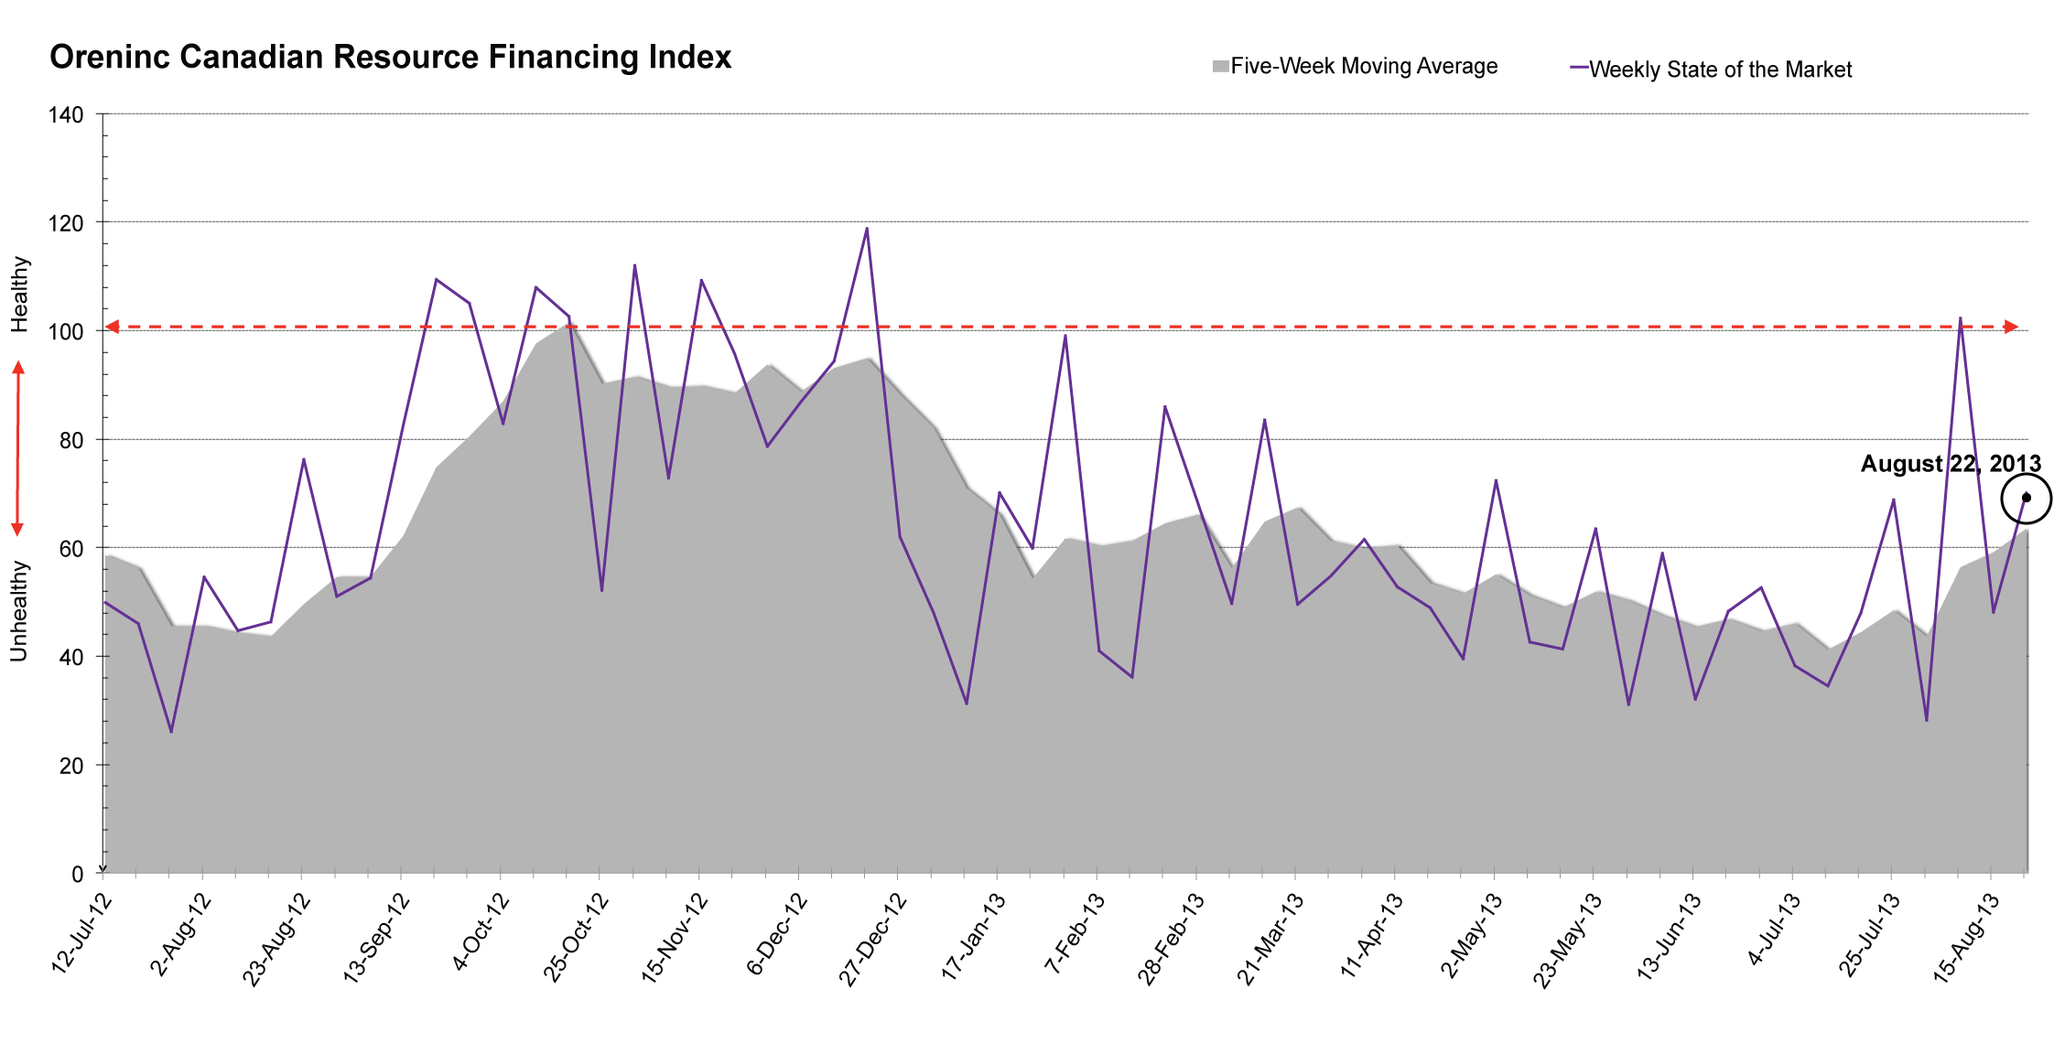Click the y-axis value 140
Image resolution: width=2054 pixels, height=1043 pixels.
click(66, 115)
